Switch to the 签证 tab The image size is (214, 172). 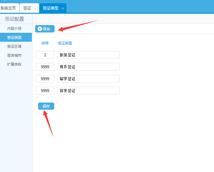click(x=27, y=8)
